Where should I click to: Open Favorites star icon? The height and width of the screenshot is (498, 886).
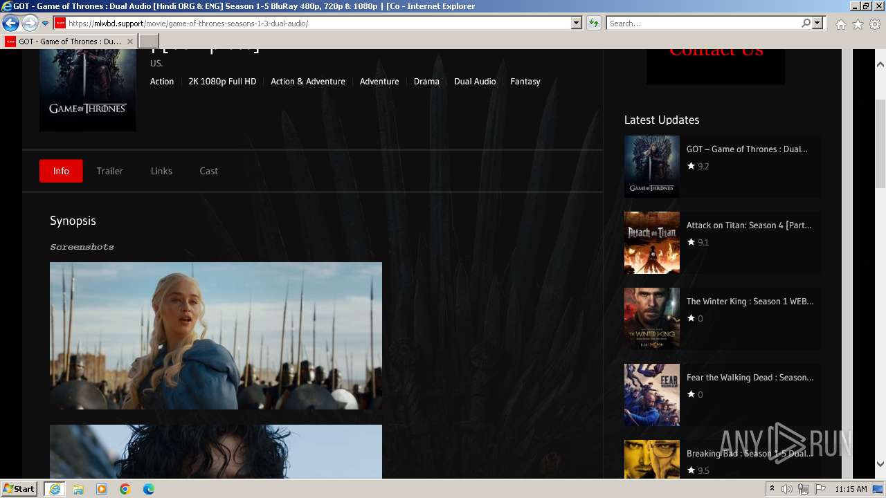coord(858,24)
